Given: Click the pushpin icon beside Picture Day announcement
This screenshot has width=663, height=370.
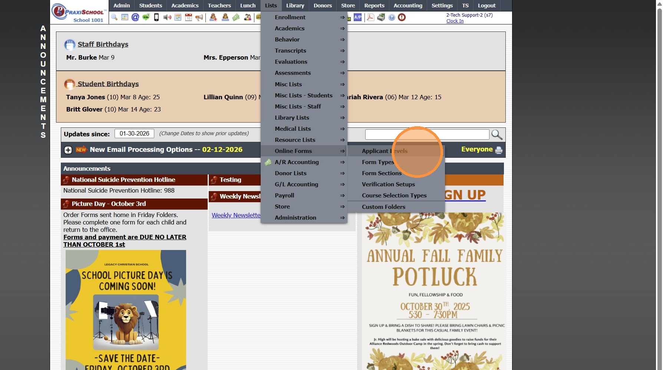Looking at the screenshot, I should (66, 204).
